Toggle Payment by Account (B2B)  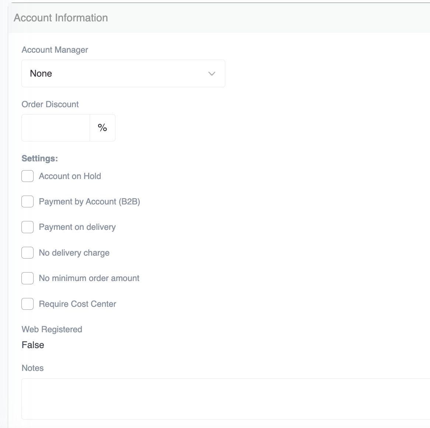pyautogui.click(x=27, y=201)
